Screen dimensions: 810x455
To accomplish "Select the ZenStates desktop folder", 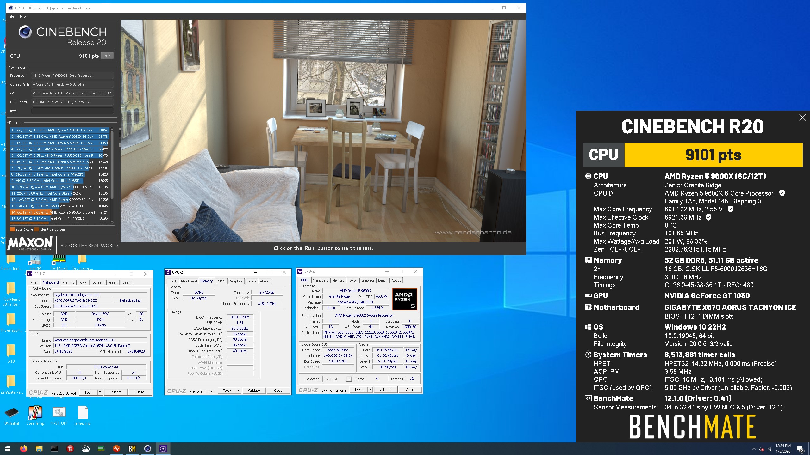I will 11,384.
